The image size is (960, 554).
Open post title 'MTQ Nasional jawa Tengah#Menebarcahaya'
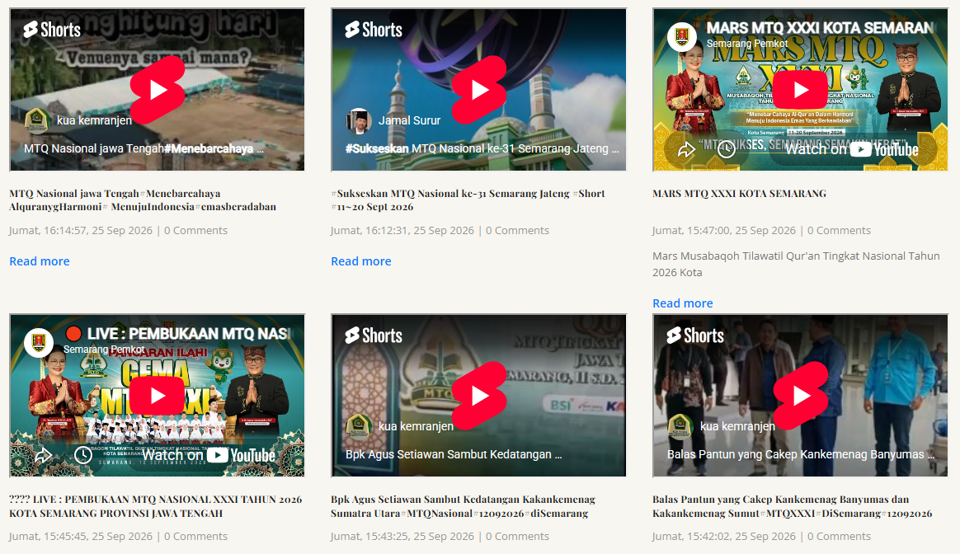(143, 200)
